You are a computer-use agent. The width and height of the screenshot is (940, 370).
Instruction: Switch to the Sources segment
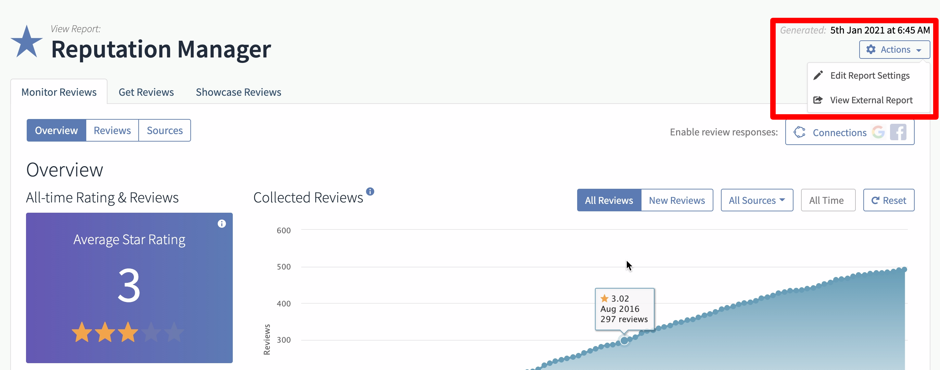[165, 130]
